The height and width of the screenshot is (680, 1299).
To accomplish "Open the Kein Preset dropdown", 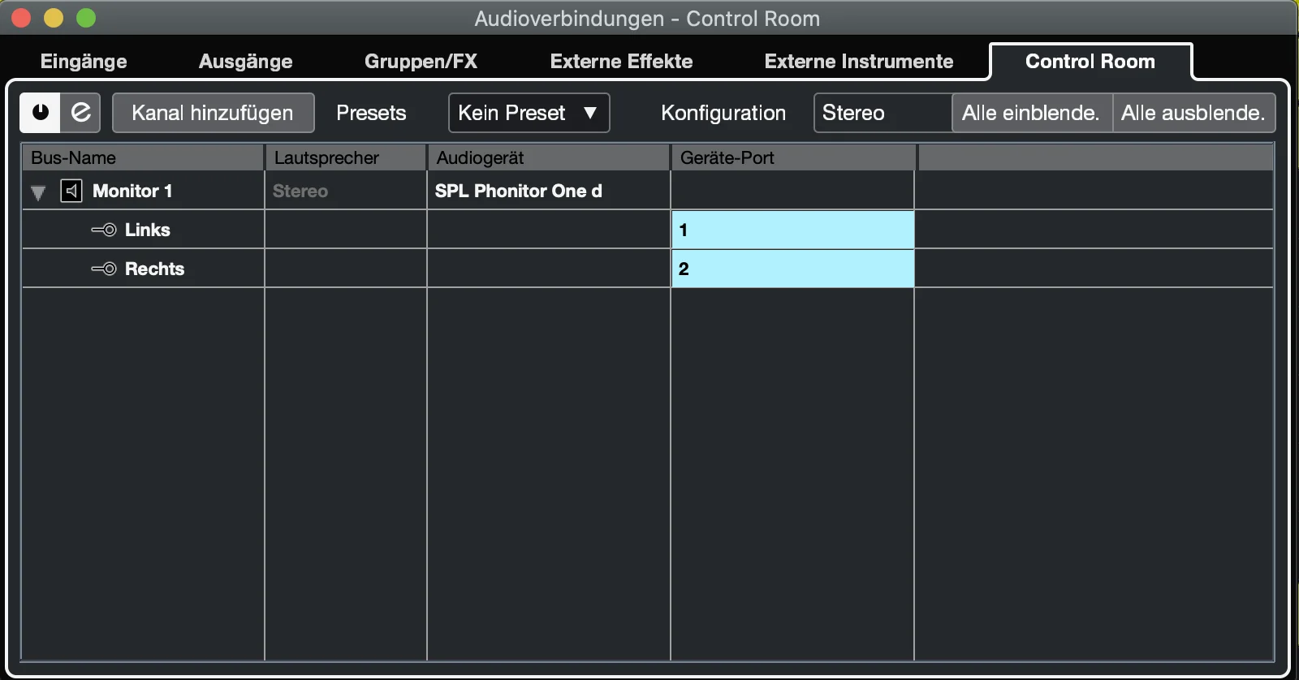I will click(529, 113).
